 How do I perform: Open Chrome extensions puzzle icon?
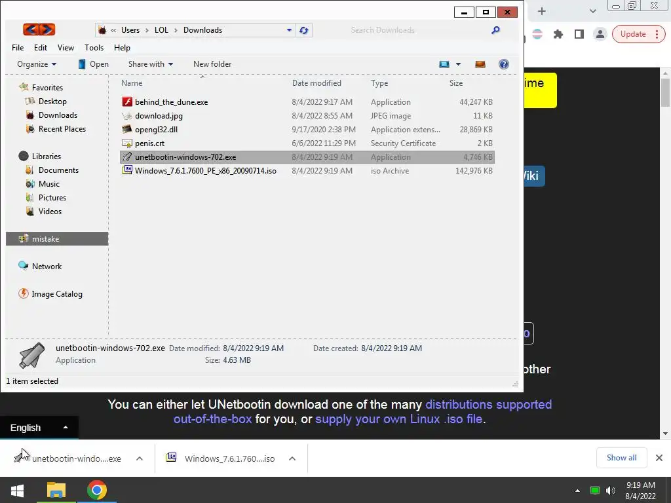click(x=558, y=34)
